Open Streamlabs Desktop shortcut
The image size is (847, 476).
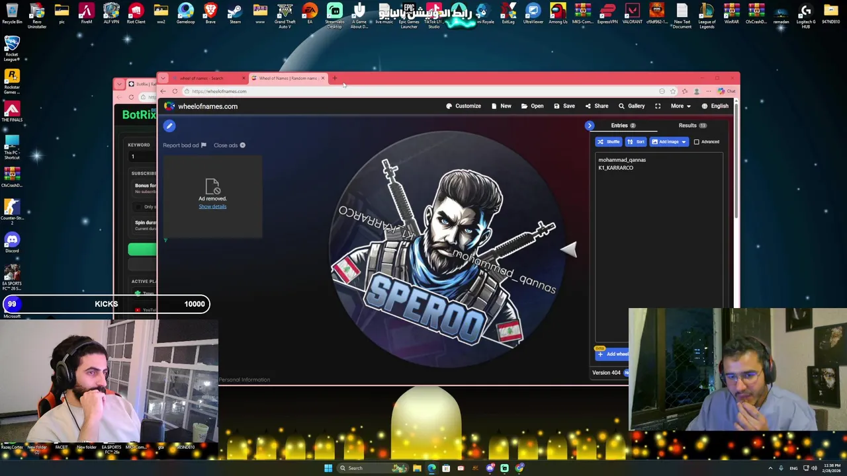(x=334, y=15)
